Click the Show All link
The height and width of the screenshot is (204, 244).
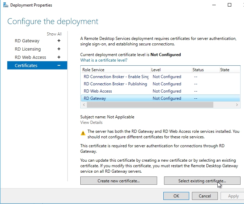54,34
